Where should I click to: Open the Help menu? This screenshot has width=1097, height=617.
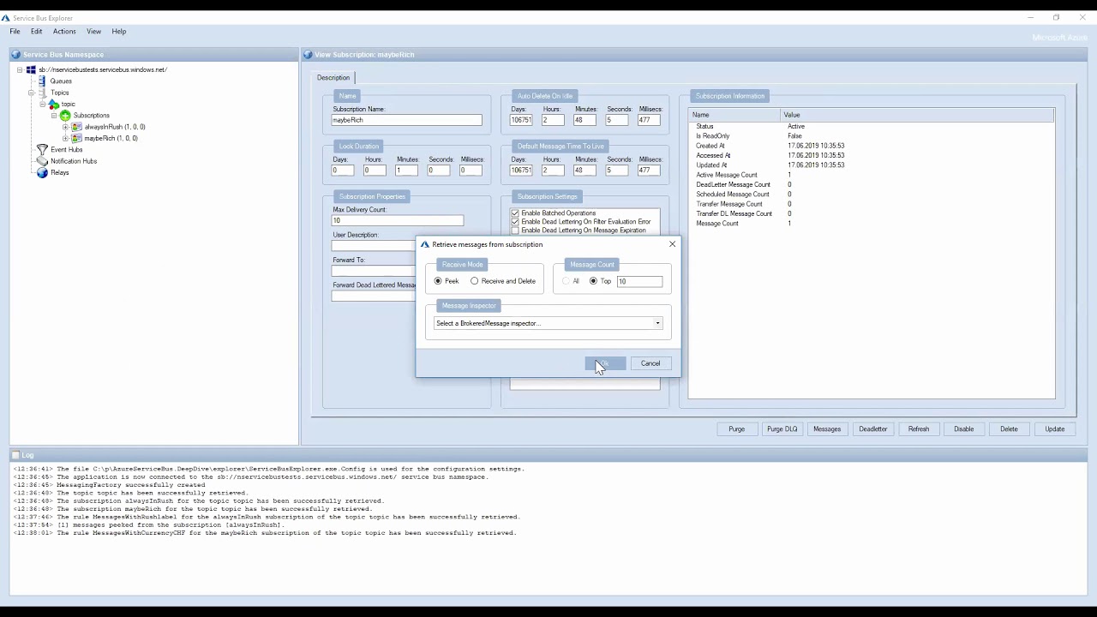119,32
